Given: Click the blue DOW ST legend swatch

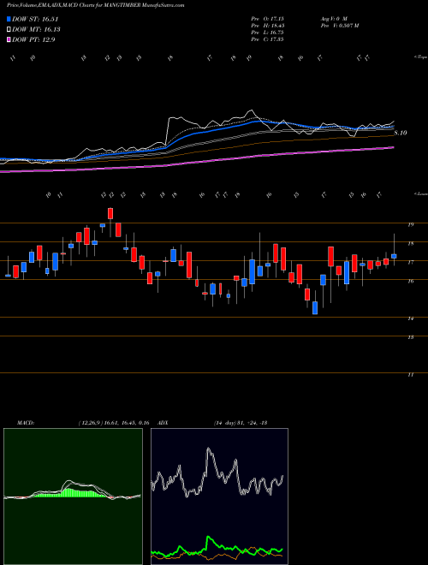Looking at the screenshot, I should (x=9, y=19).
